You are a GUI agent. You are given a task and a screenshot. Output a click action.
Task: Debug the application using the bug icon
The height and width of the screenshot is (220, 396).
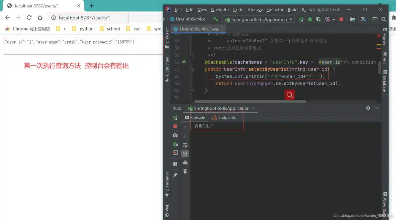309,20
